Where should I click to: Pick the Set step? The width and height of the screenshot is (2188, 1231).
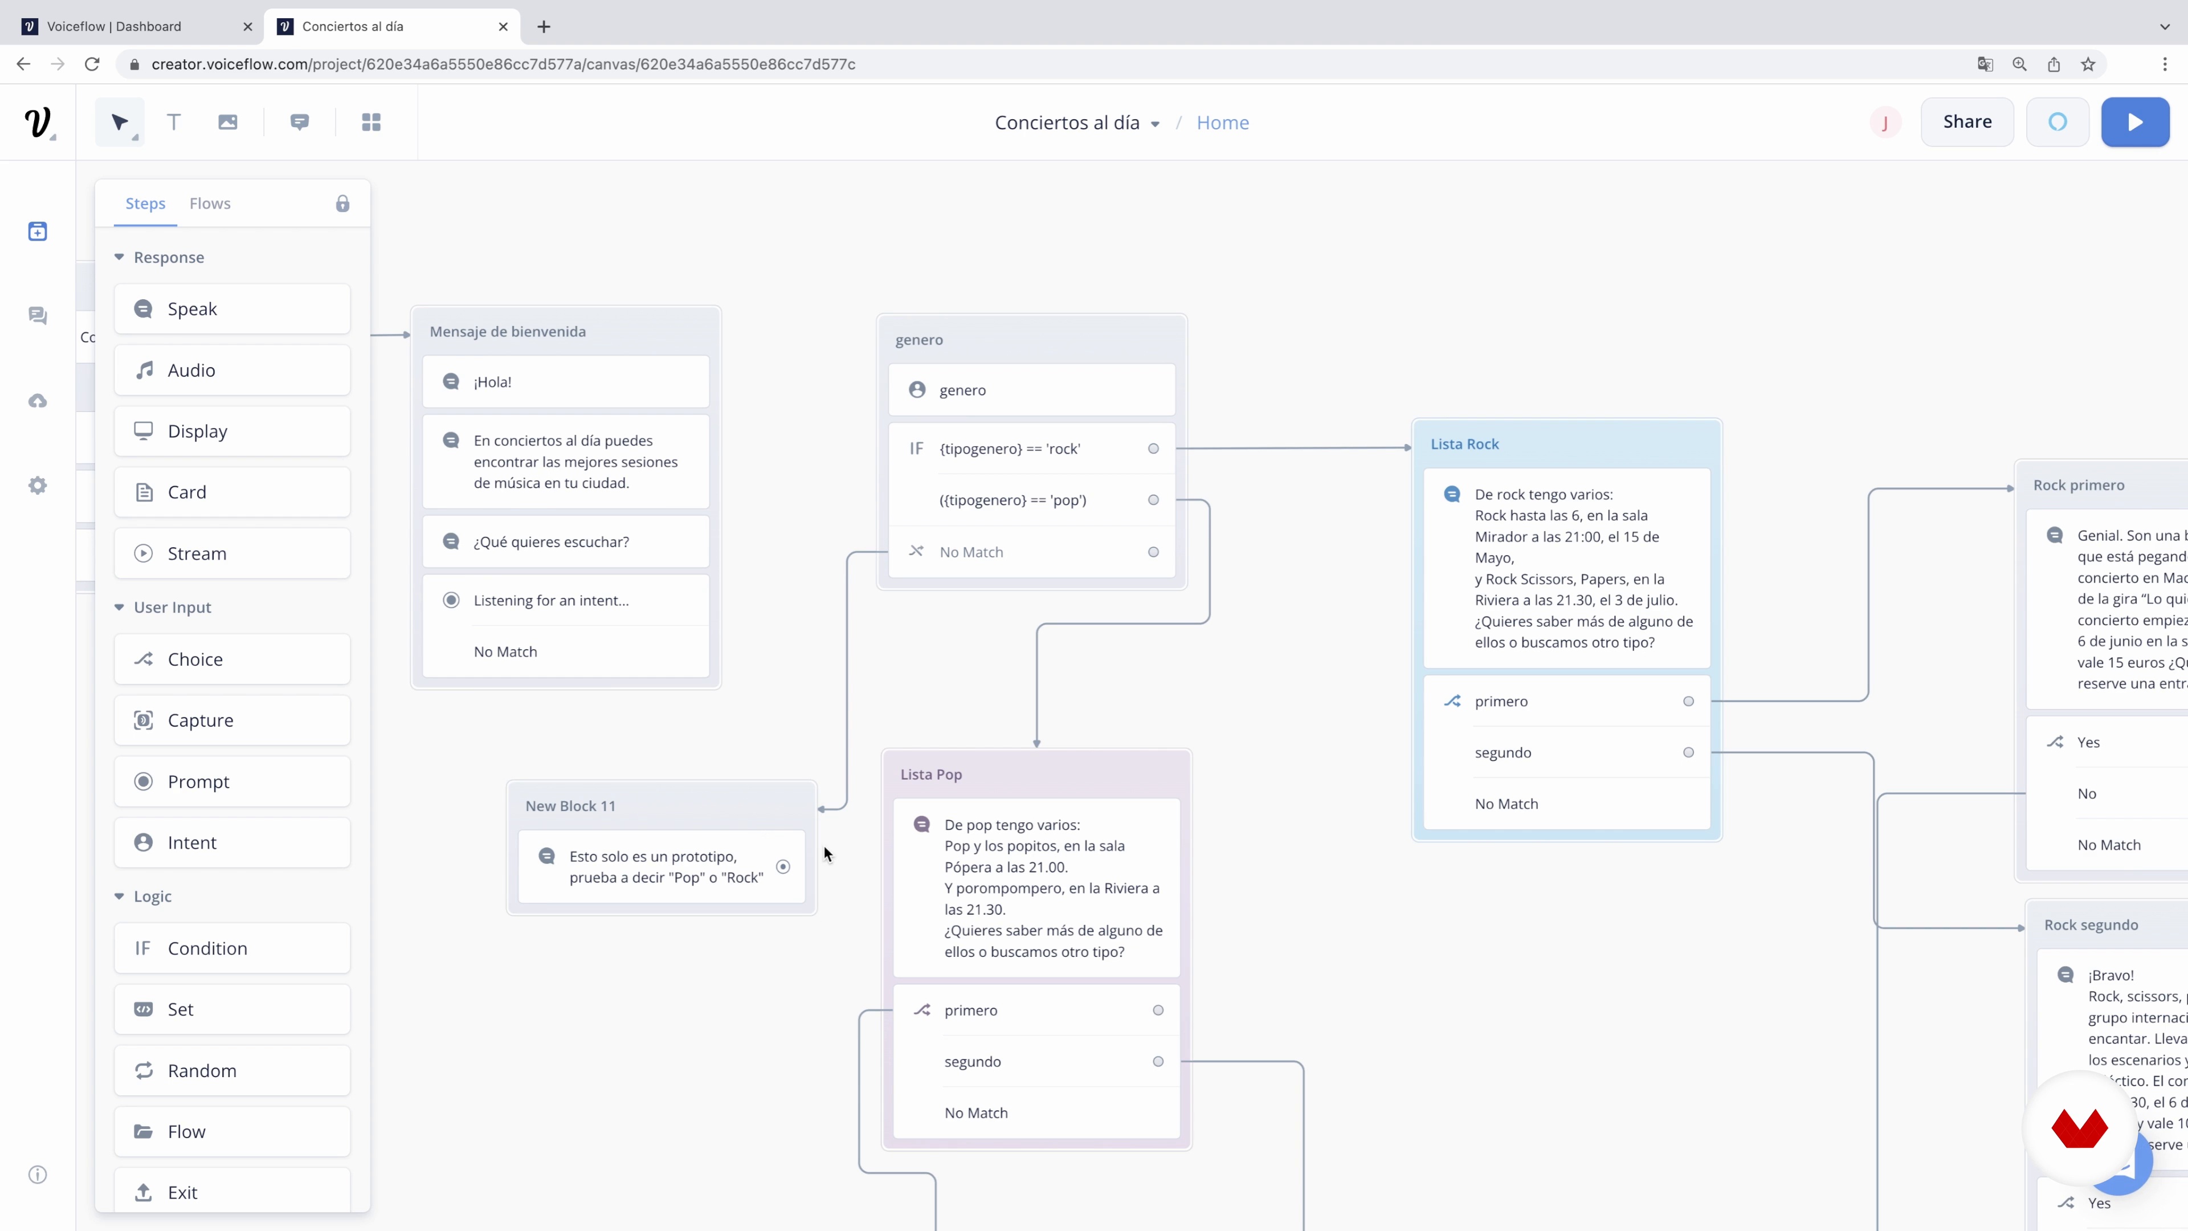pos(232,1009)
